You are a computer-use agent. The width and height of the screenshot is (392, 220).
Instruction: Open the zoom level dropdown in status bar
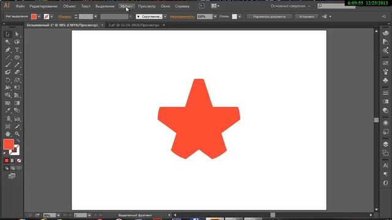tap(58, 215)
